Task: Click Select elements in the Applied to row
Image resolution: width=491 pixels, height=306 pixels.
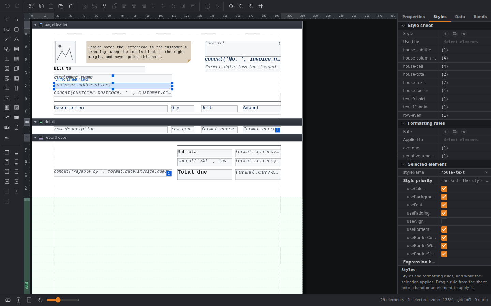Action: (461, 140)
